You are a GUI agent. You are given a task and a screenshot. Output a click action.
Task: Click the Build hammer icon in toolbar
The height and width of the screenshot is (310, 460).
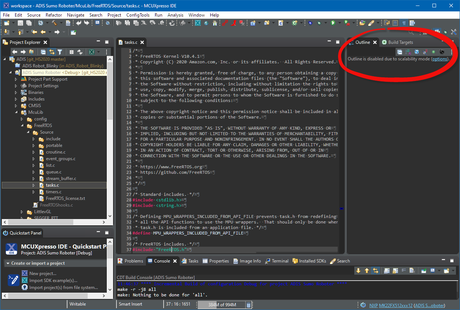pyautogui.click(x=54, y=23)
